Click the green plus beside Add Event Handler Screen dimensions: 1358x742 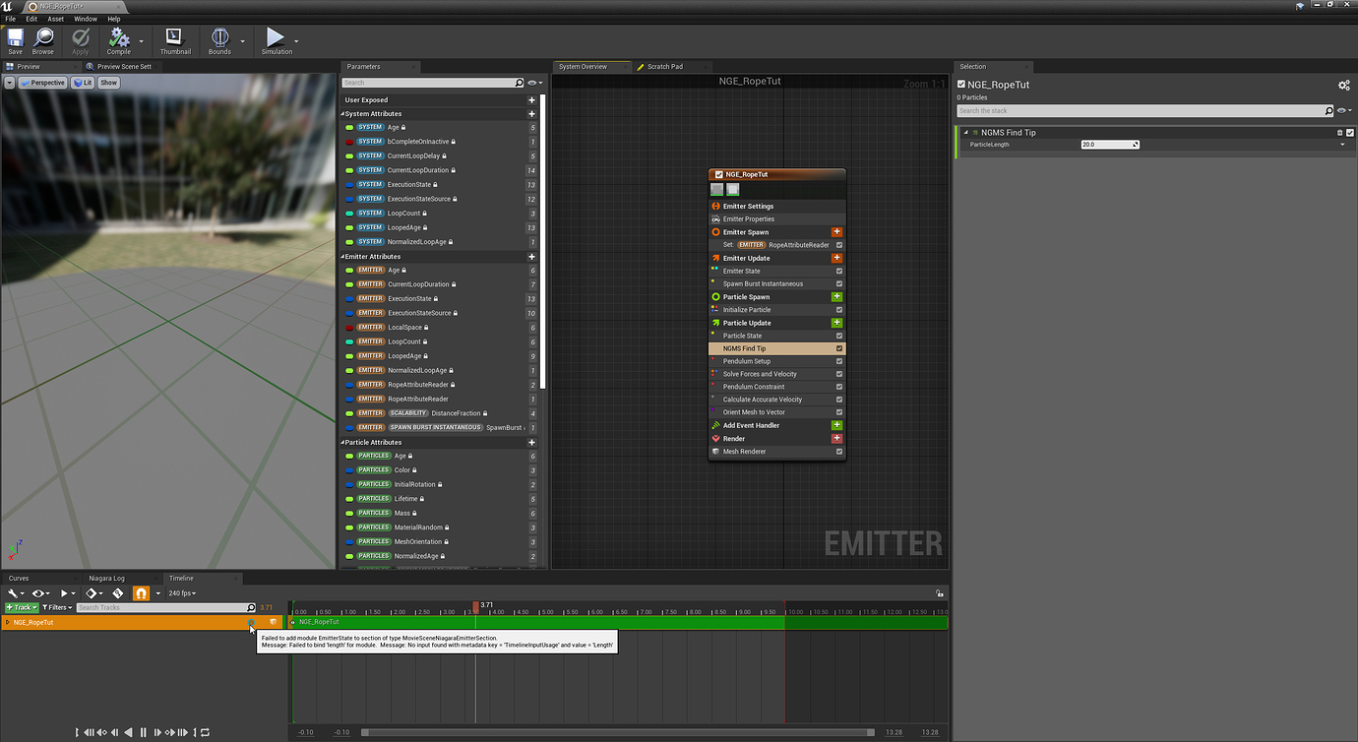[837, 425]
